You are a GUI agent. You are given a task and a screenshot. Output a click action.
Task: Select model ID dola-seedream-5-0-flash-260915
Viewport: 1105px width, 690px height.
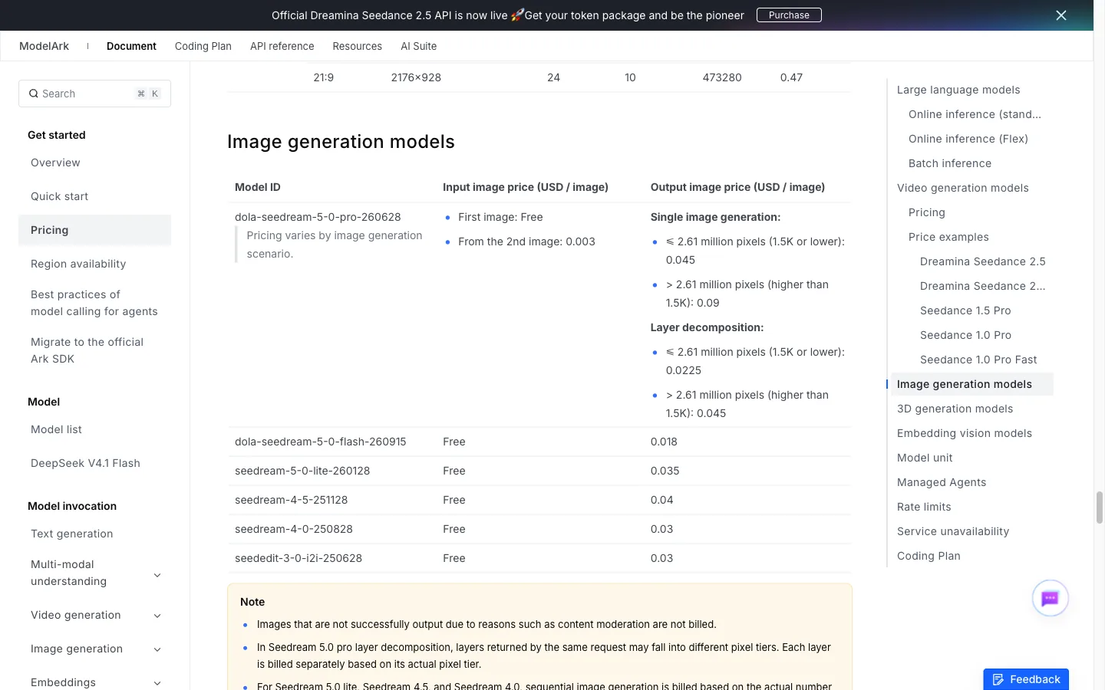click(x=321, y=442)
